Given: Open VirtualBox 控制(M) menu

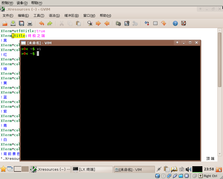Looking at the screenshot, I should pos(8,3).
